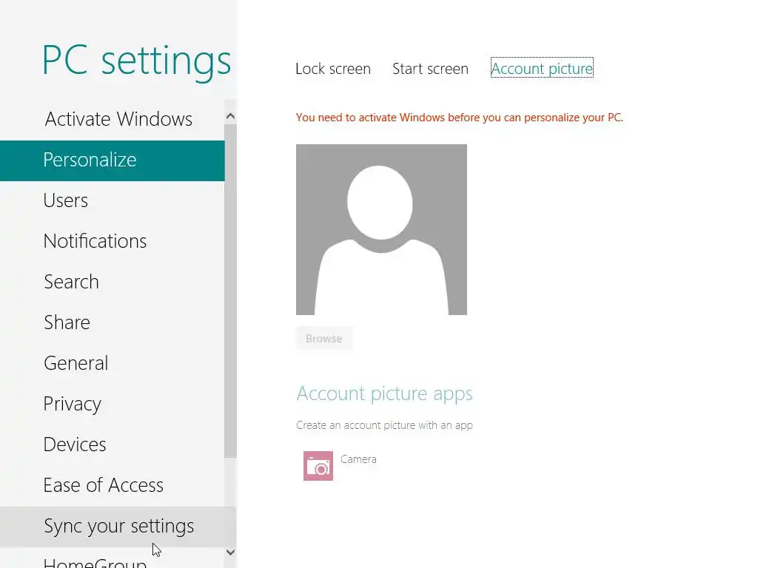The image size is (758, 568).
Task: Click the Browse button
Action: (x=324, y=339)
